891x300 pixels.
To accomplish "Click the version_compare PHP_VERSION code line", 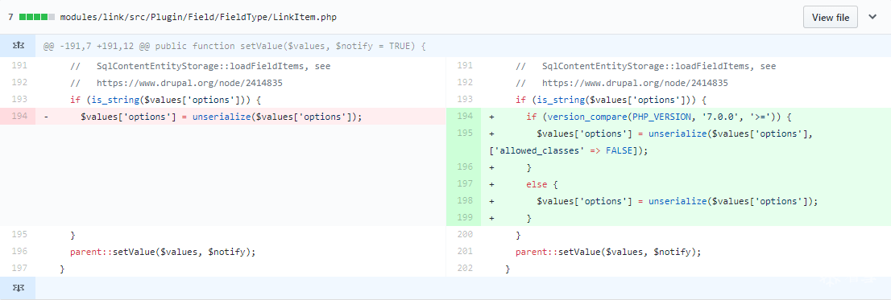I will 658,117.
